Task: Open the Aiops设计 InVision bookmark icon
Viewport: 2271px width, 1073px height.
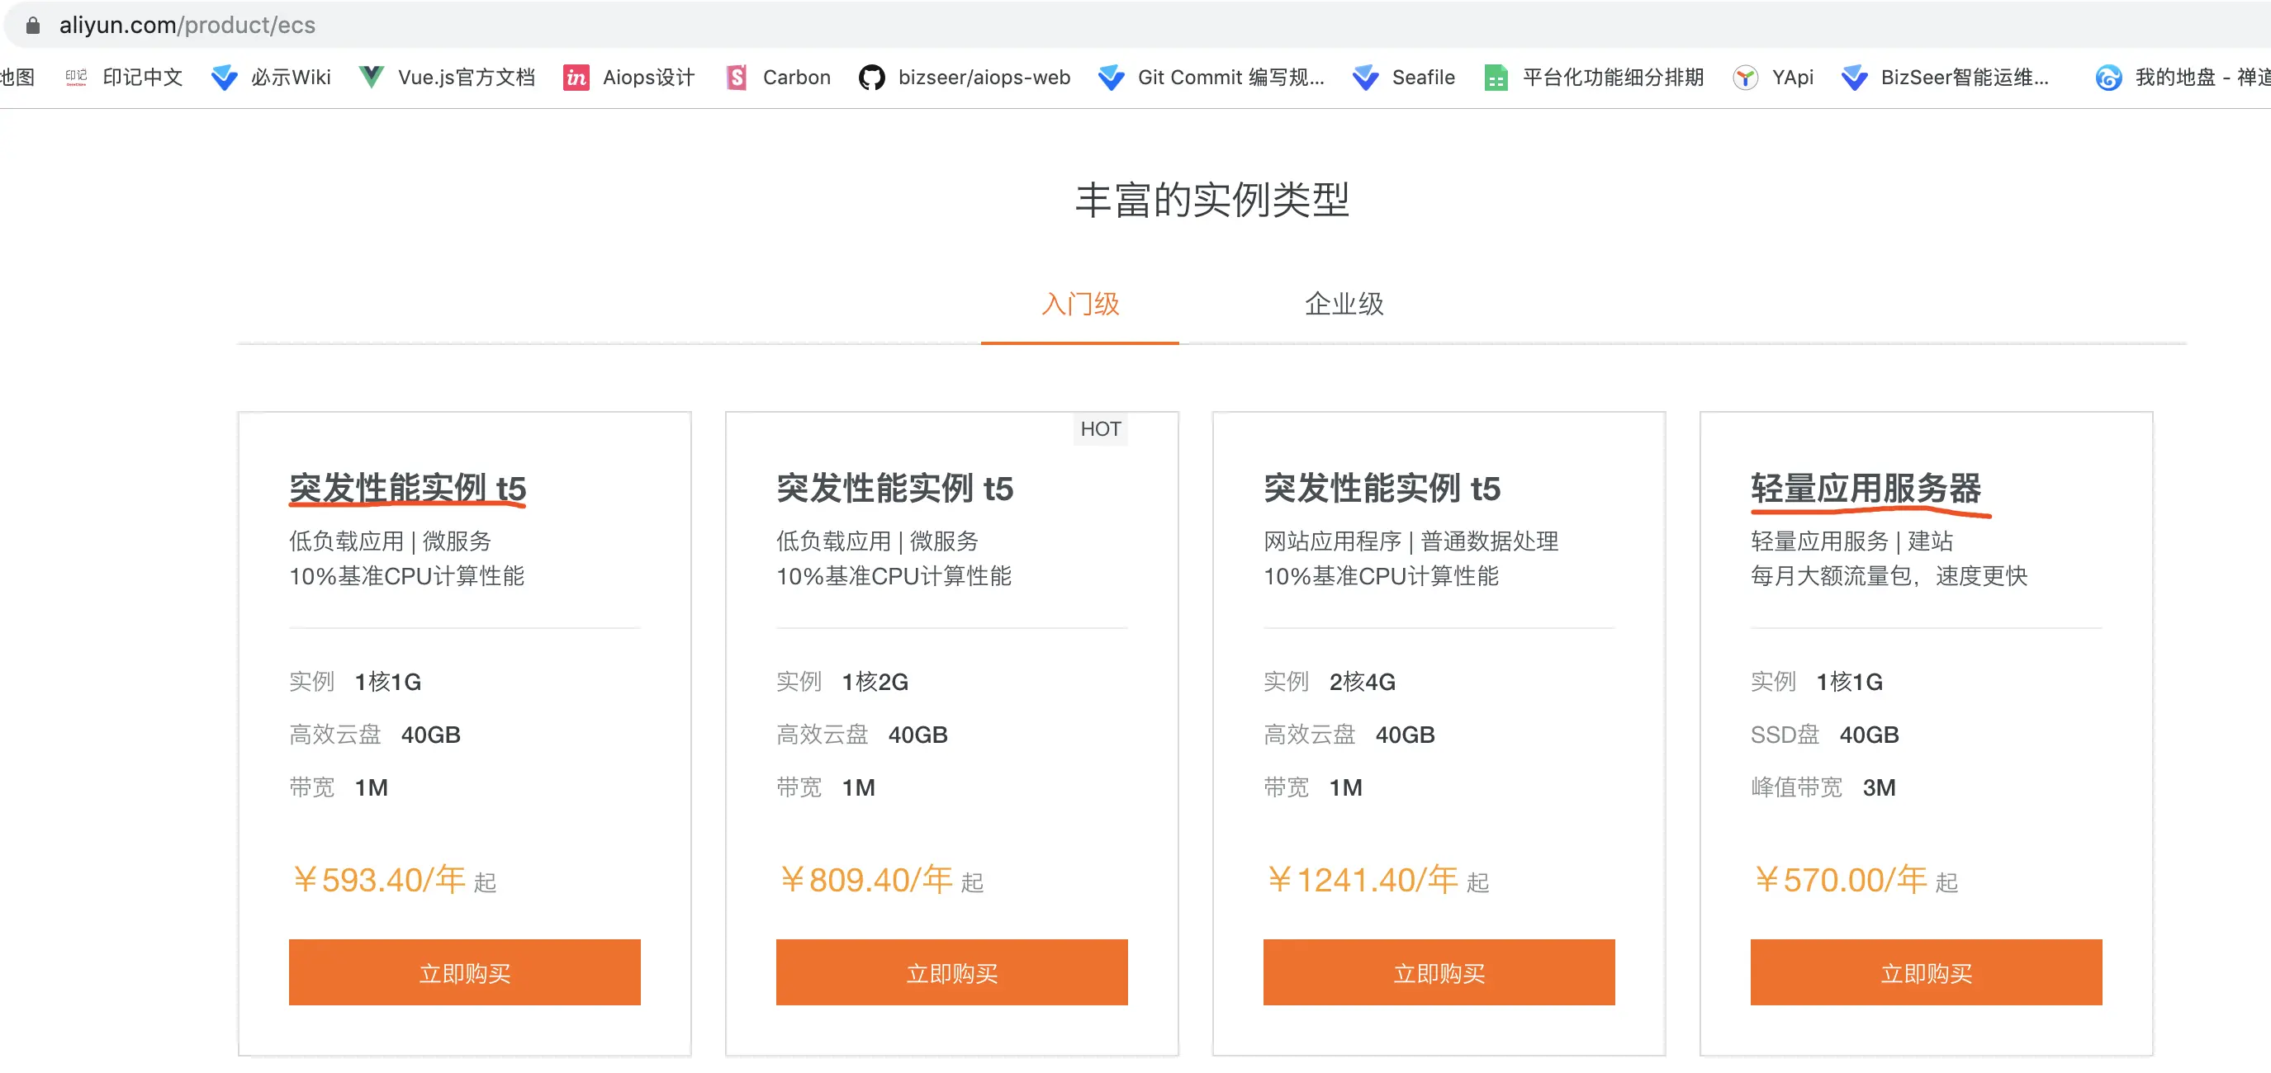Action: coord(576,78)
